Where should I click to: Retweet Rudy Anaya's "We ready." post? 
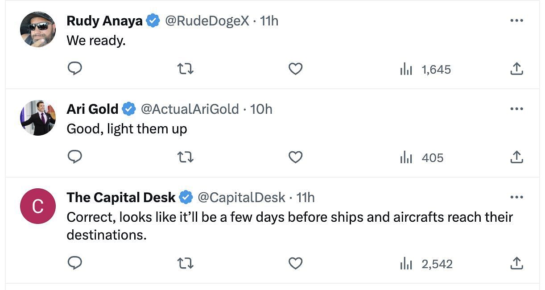click(185, 69)
